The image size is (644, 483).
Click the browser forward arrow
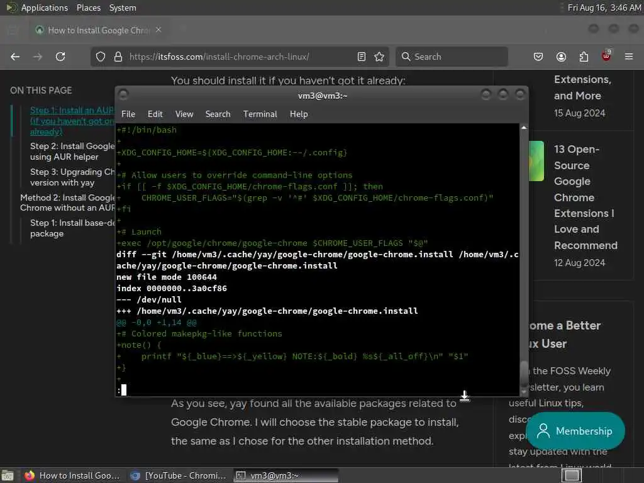38,57
